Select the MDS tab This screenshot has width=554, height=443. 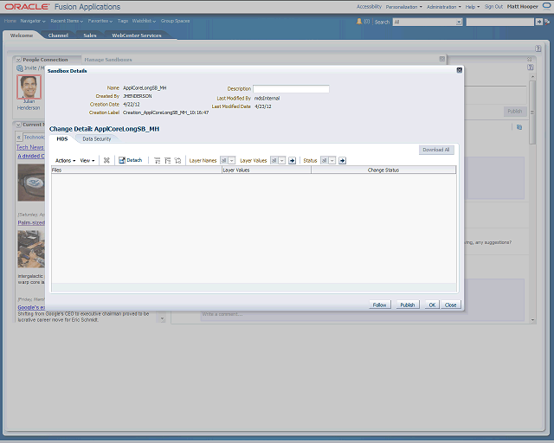point(62,139)
